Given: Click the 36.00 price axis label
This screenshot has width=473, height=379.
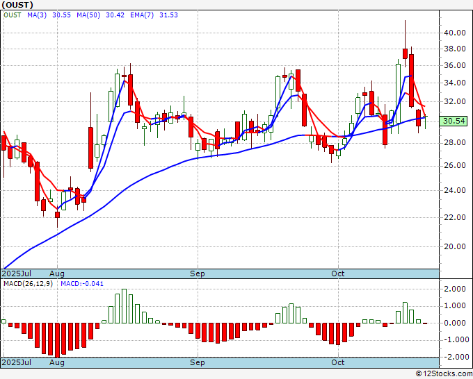Looking at the screenshot, I should click(x=455, y=65).
